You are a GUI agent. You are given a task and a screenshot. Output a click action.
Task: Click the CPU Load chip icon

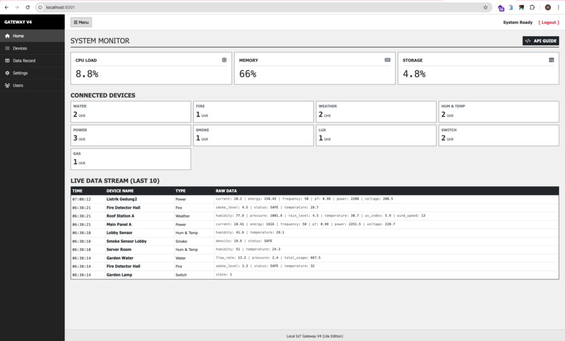224,60
